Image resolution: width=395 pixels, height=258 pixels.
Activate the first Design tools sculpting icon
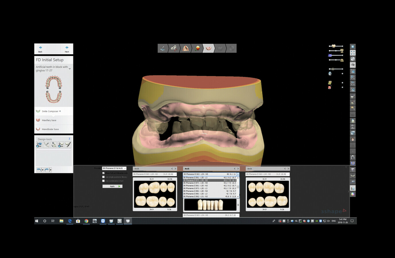[39, 144]
